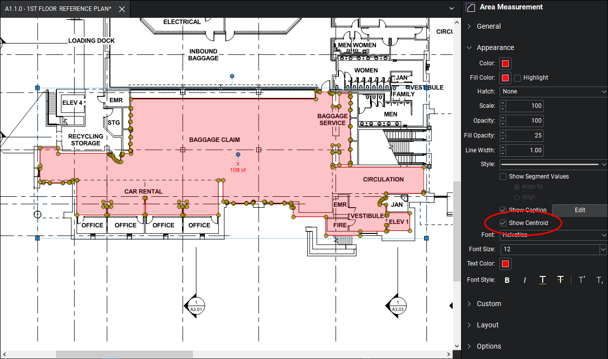608x359 pixels.
Task: Expand the Layout section
Action: point(487,325)
